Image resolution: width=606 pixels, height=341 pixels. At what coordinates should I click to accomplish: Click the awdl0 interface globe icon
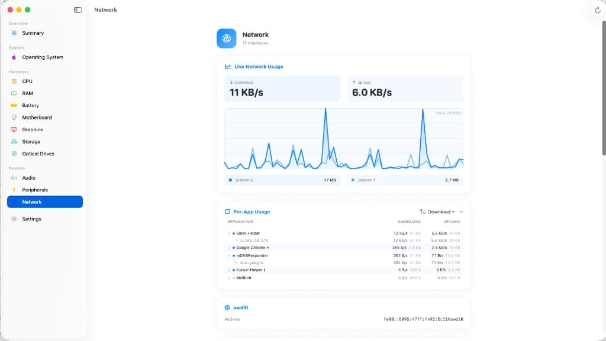coord(227,307)
